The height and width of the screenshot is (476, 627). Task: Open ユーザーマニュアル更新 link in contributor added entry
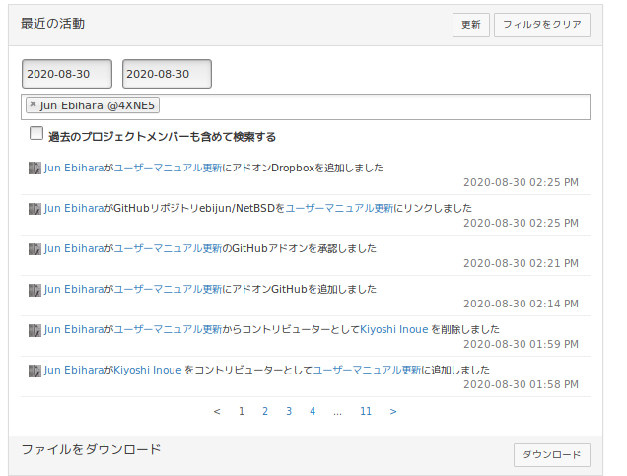(367, 371)
